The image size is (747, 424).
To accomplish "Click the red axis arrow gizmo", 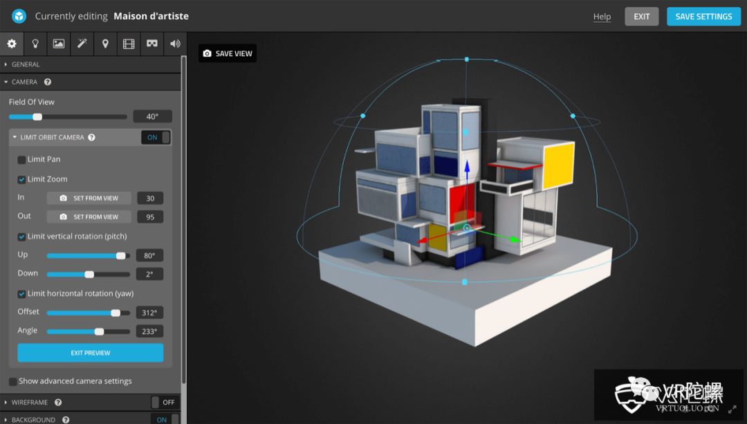I will point(422,240).
